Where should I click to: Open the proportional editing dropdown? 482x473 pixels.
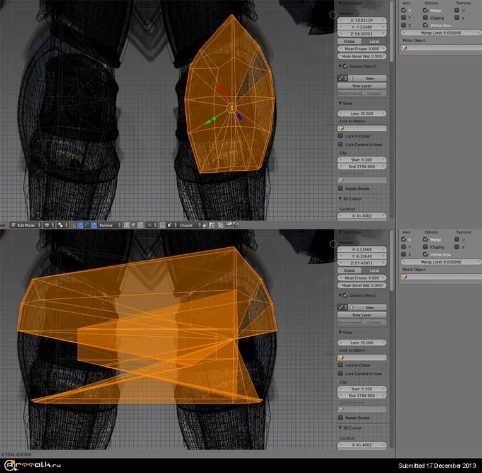click(151, 225)
